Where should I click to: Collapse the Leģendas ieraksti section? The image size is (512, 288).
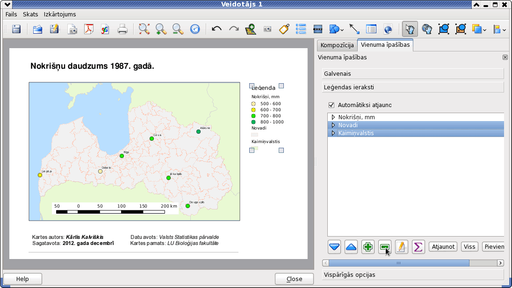(413, 87)
